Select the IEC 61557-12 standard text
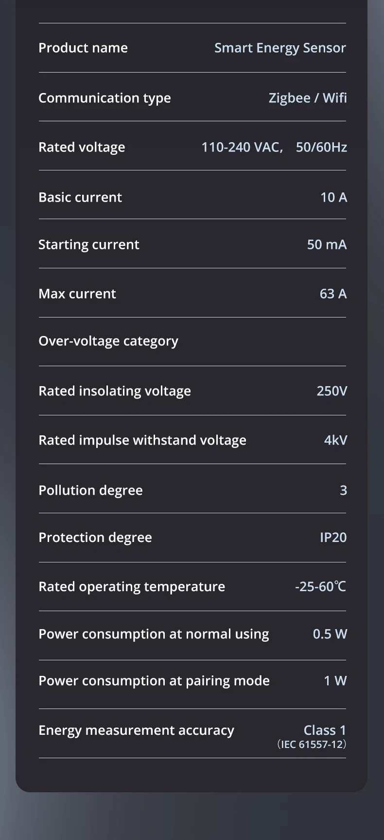Screen dimensions: 384x840 (312, 745)
